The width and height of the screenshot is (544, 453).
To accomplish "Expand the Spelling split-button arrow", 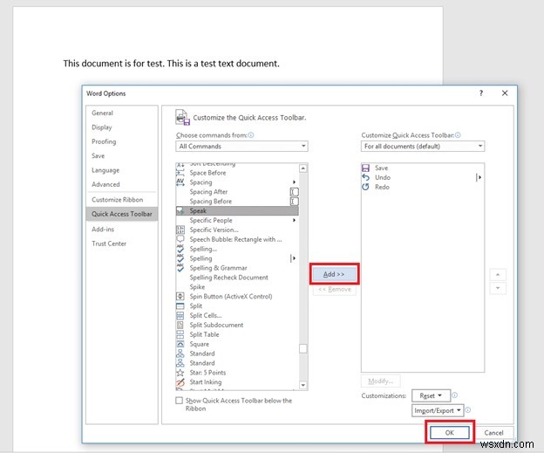I will tap(294, 258).
